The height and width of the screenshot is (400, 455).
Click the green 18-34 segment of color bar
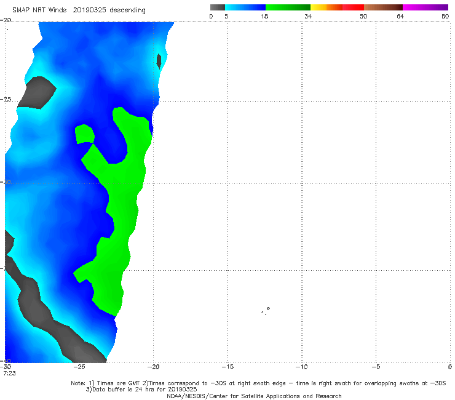(288, 7)
